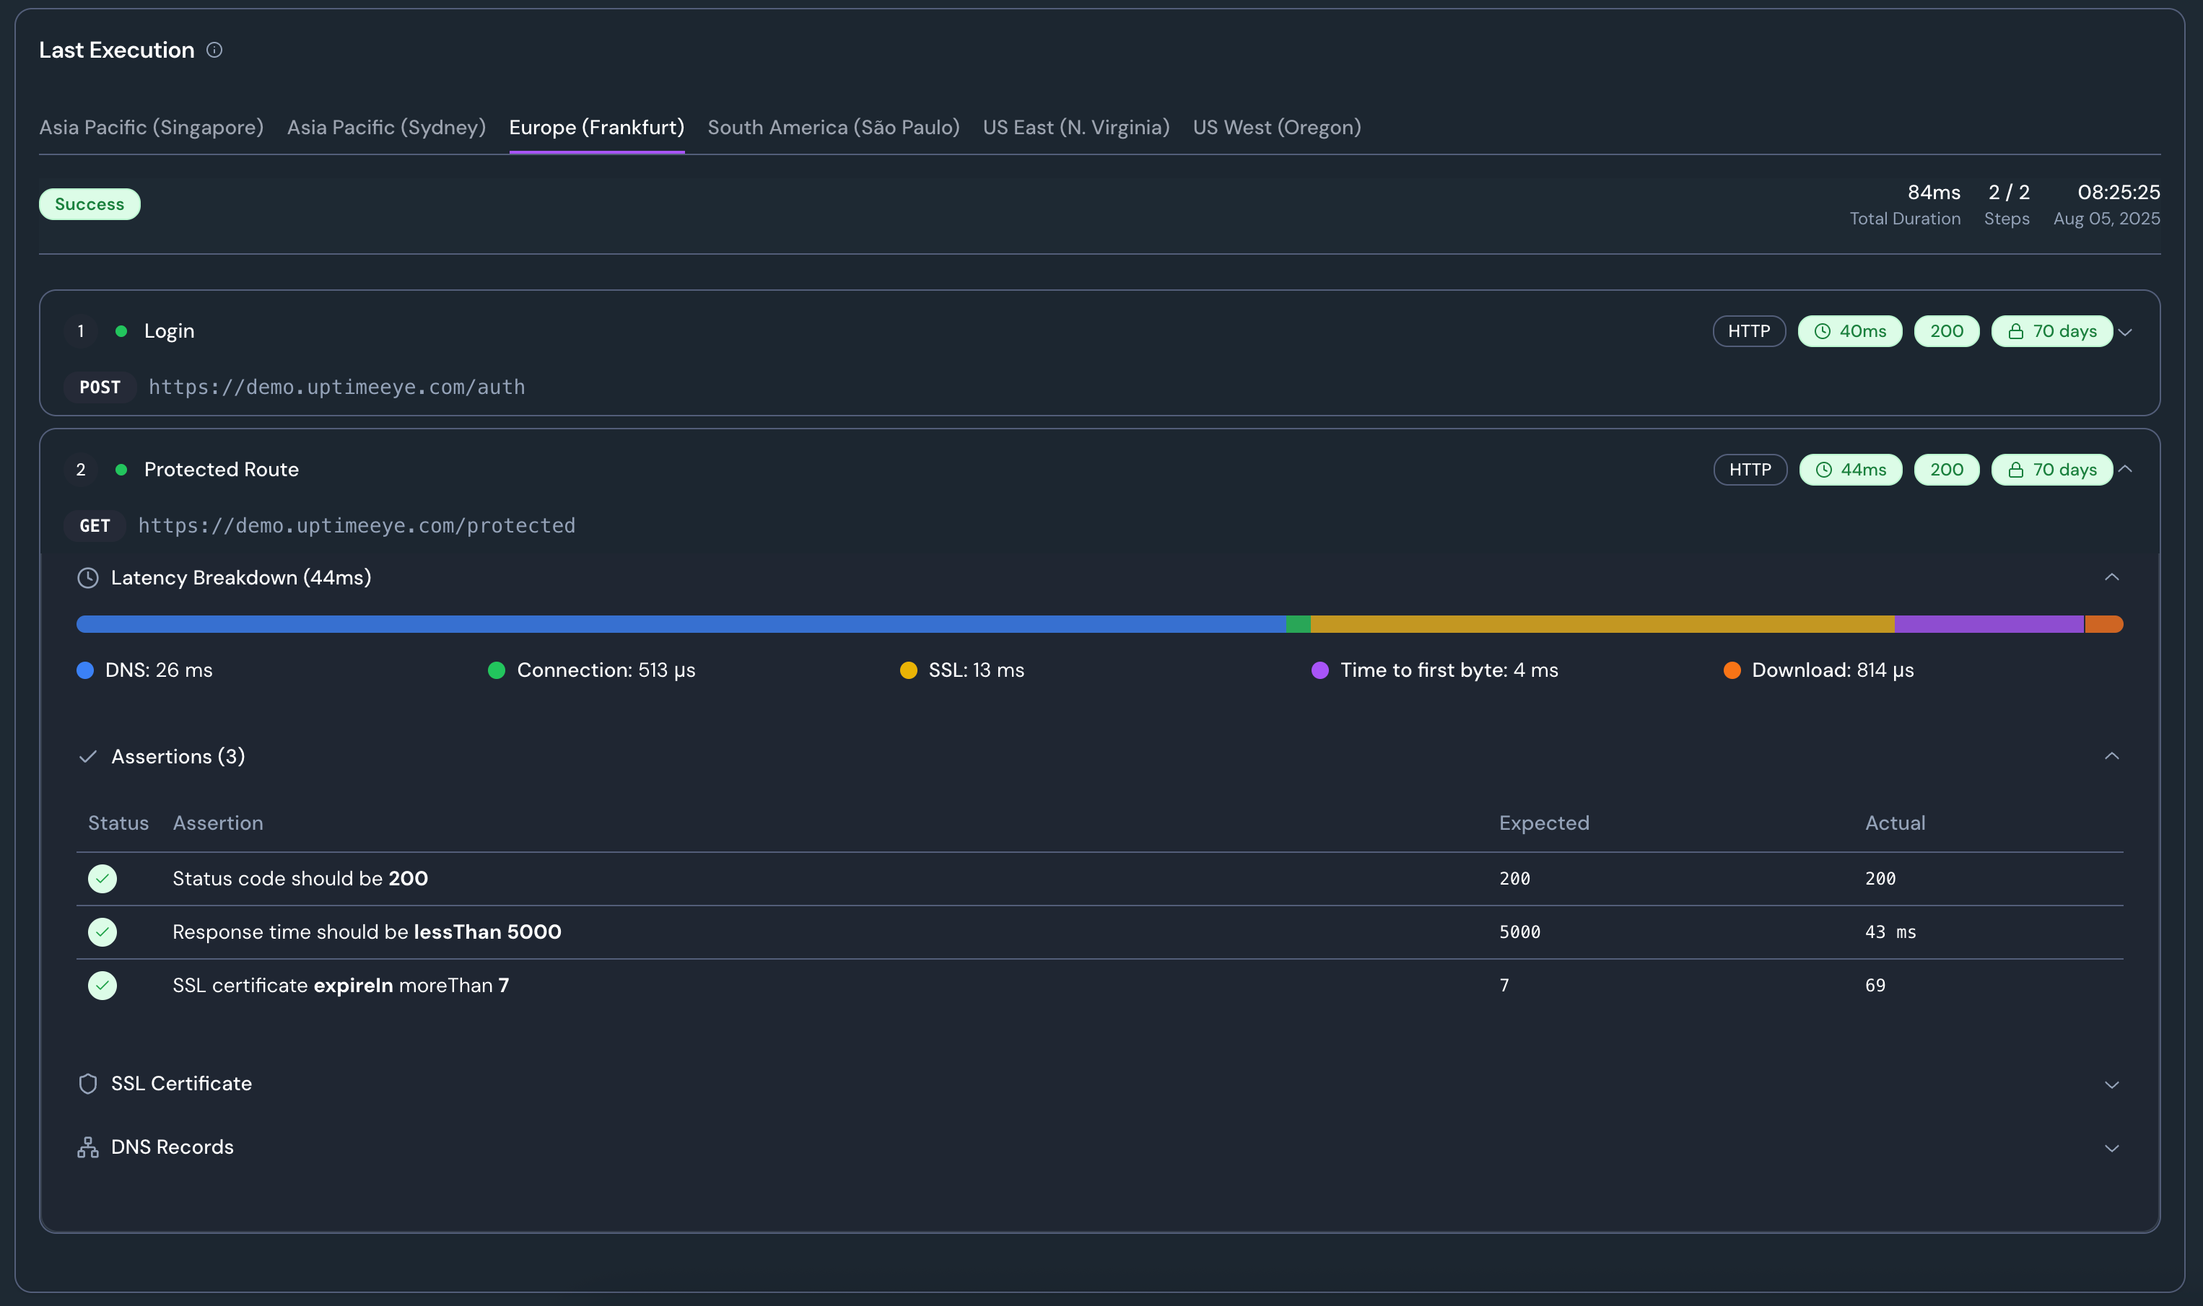
Task: Click the info icon beside Last Execution
Action: pyautogui.click(x=214, y=51)
